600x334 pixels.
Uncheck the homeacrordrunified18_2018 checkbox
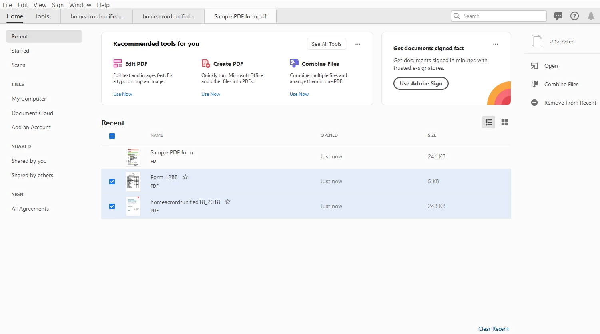(x=112, y=206)
